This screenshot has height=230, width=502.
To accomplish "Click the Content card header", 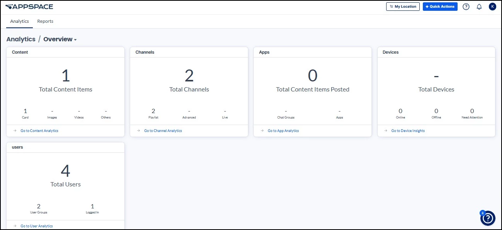I will pos(66,52).
